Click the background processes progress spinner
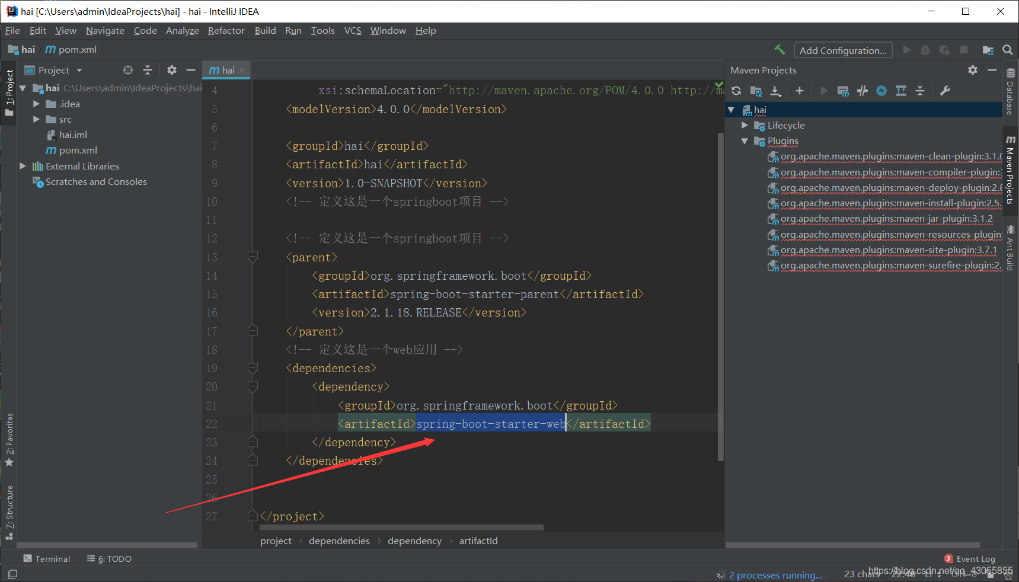The height and width of the screenshot is (582, 1019). [721, 575]
